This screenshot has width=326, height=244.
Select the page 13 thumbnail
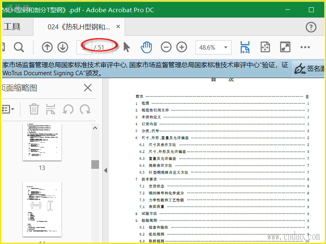[42, 142]
